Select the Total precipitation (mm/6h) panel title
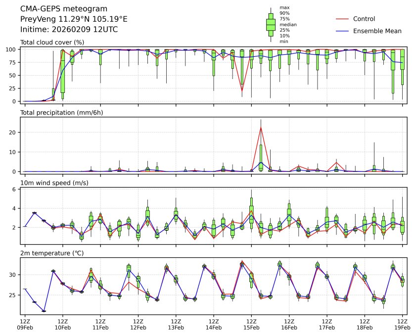 tap(61, 113)
